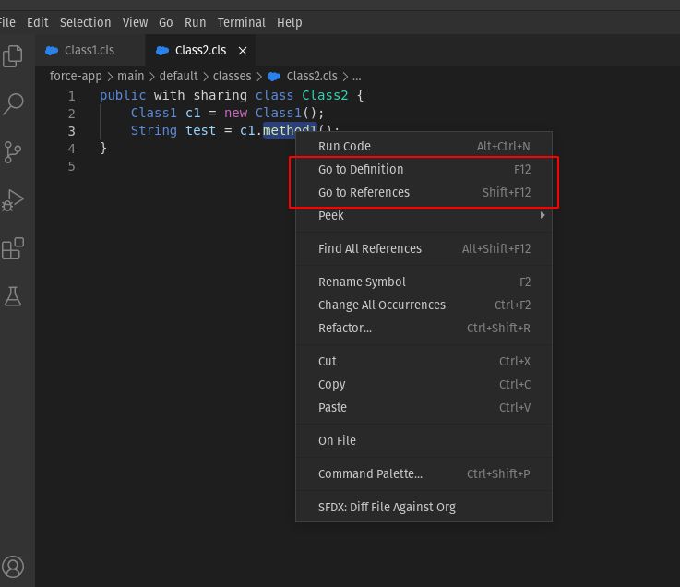Click the cloud icon in the breadcrumb path

coord(274,77)
